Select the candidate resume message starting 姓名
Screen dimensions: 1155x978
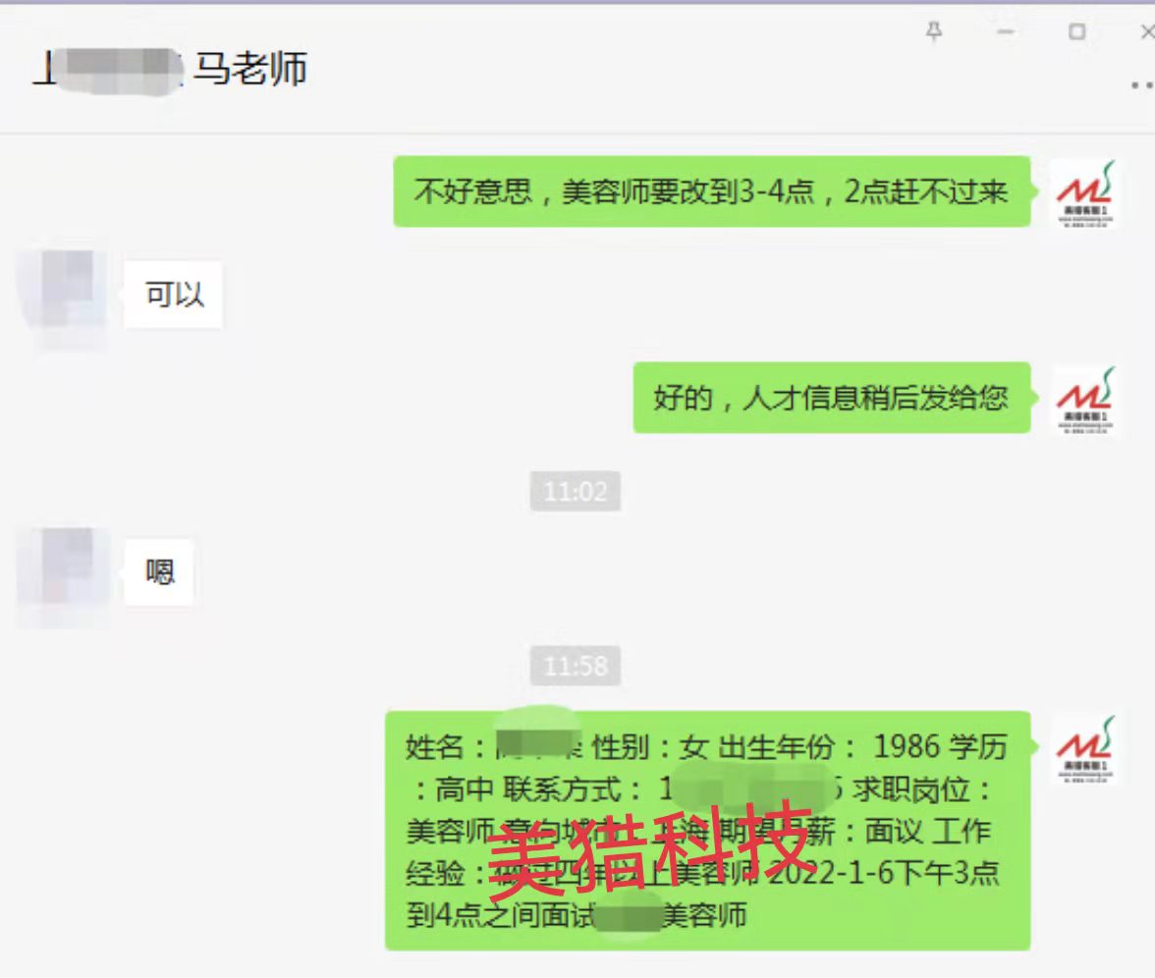point(708,831)
